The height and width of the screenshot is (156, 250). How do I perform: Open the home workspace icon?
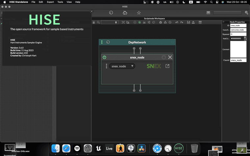[x=125, y=13]
